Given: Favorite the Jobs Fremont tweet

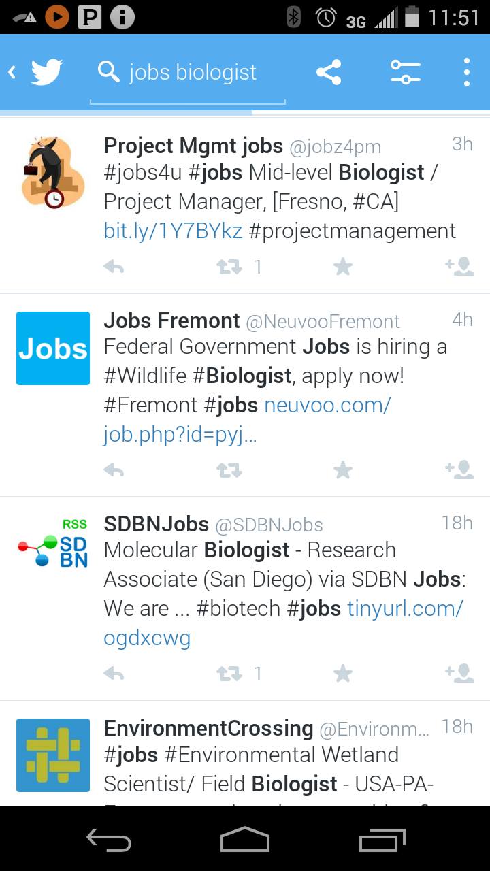Looking at the screenshot, I should coord(343,470).
